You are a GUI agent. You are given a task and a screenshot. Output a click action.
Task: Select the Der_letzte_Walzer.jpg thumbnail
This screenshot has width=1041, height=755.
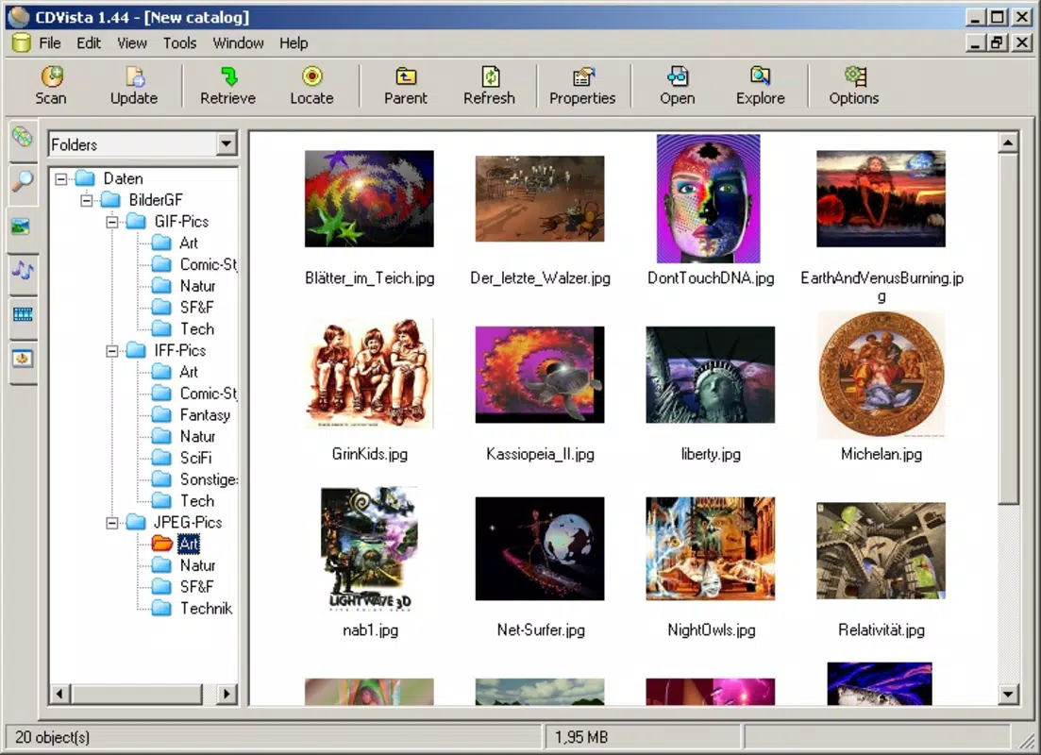pos(540,198)
